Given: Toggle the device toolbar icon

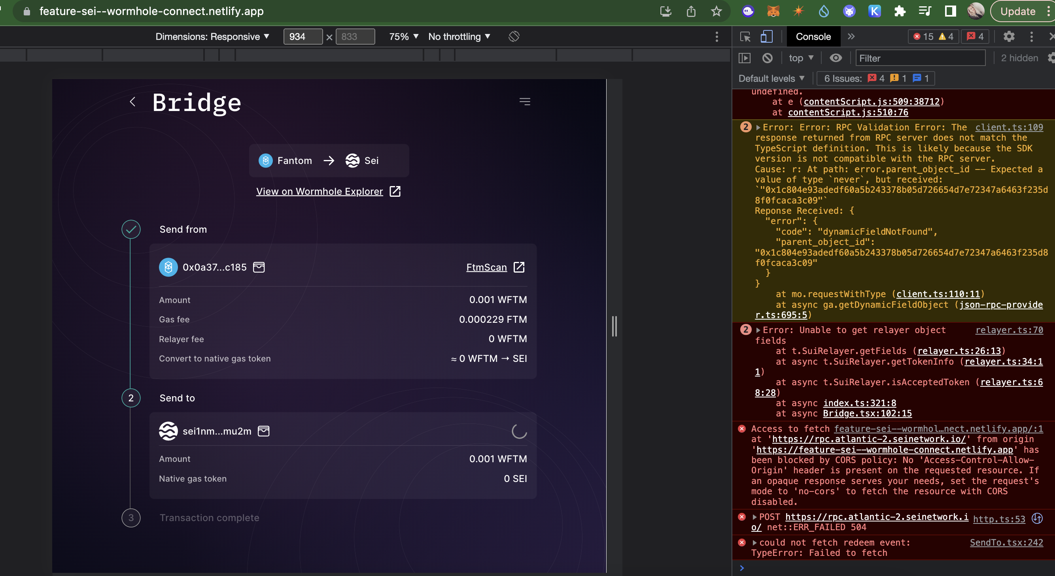Looking at the screenshot, I should click(x=766, y=37).
